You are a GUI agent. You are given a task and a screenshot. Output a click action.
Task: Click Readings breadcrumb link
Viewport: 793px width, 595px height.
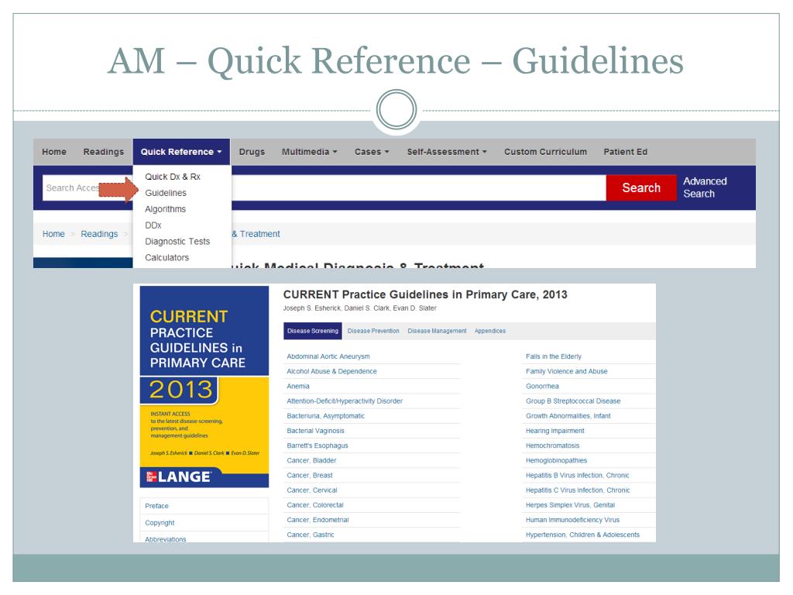pos(99,234)
